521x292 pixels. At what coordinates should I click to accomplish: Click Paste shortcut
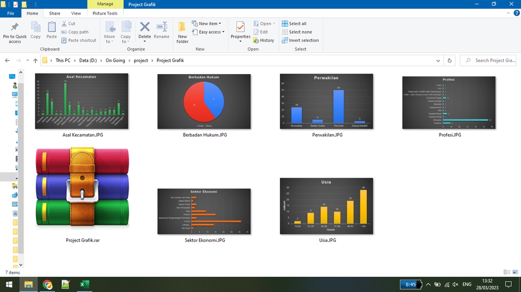[x=79, y=40]
